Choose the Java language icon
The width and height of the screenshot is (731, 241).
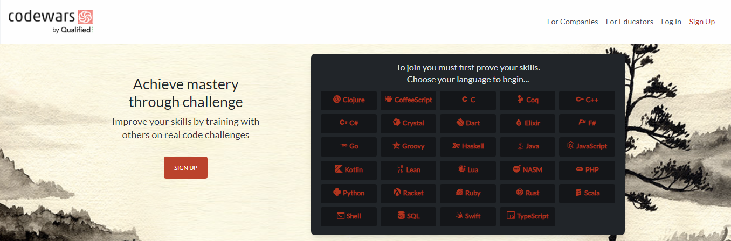pyautogui.click(x=520, y=146)
